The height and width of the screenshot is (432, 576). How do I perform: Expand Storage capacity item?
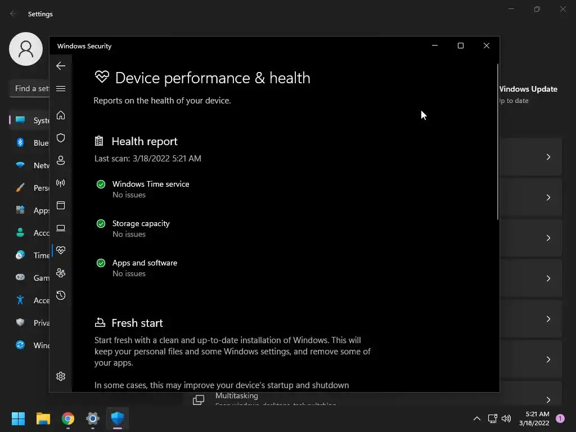coord(141,228)
